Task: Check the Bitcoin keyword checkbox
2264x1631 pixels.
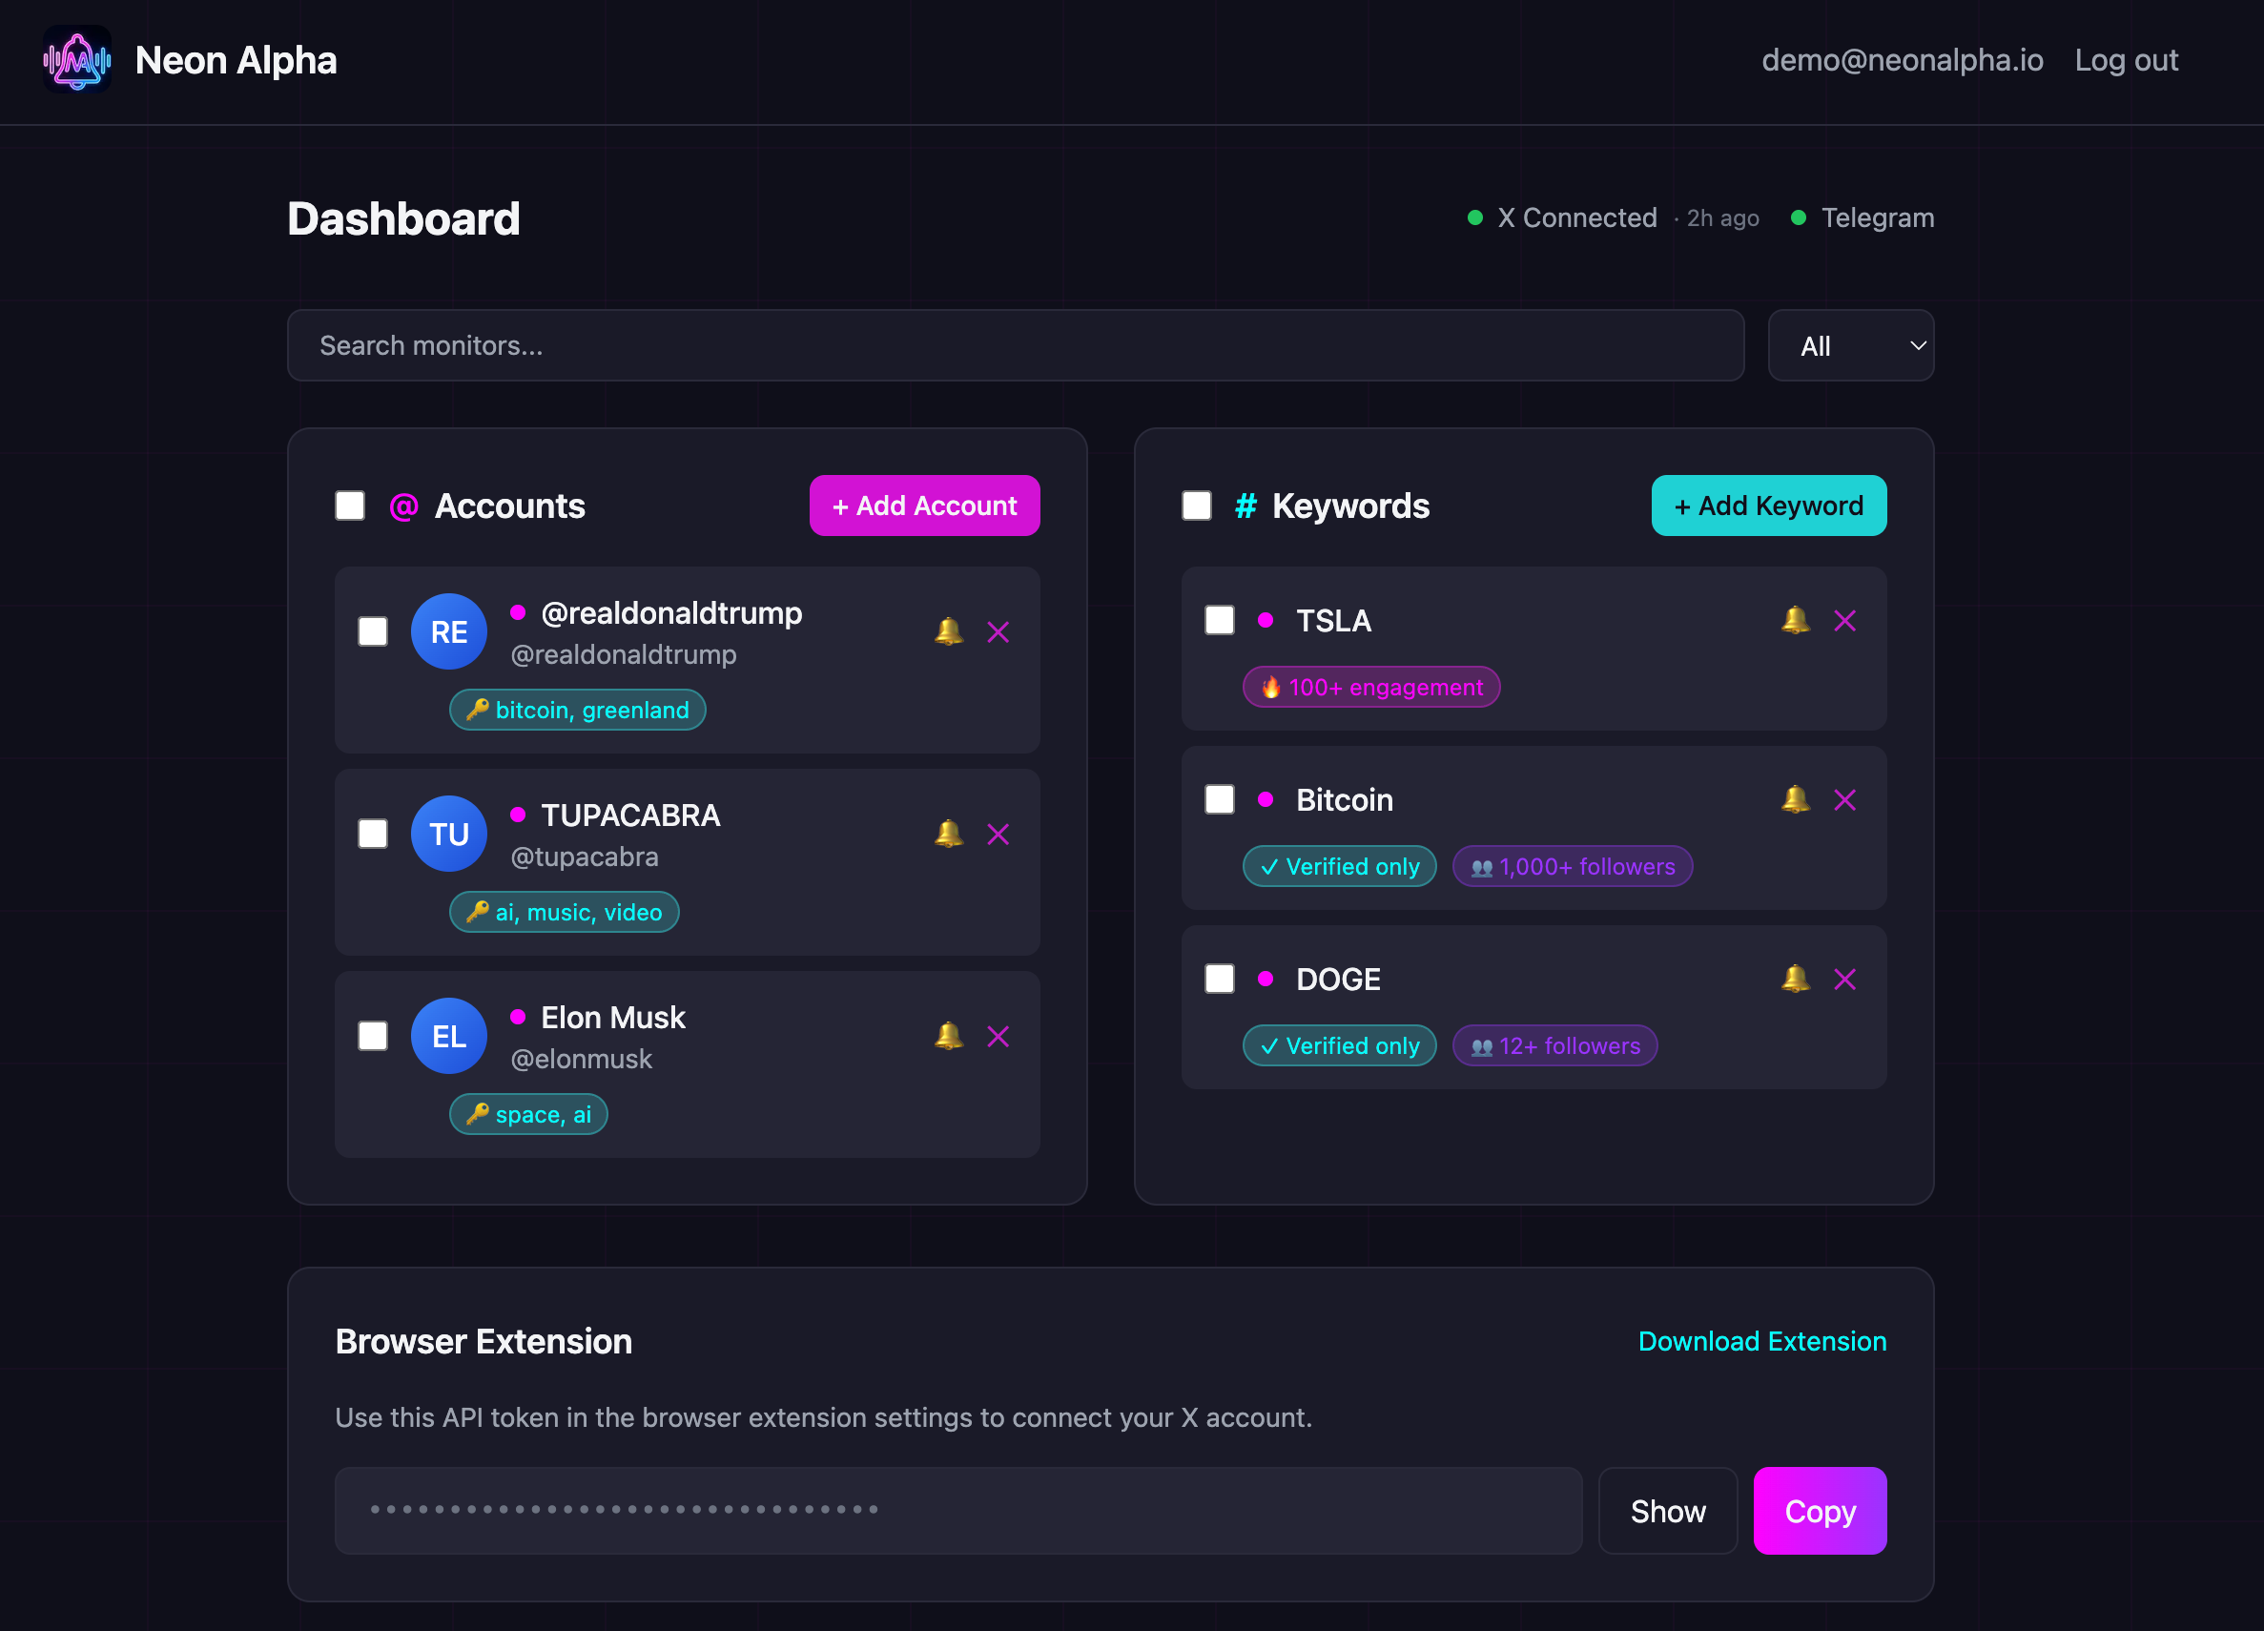Action: [1219, 799]
